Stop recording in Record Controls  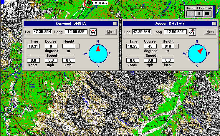coord(207,14)
